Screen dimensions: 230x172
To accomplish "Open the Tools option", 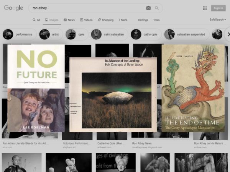I will [156, 20].
